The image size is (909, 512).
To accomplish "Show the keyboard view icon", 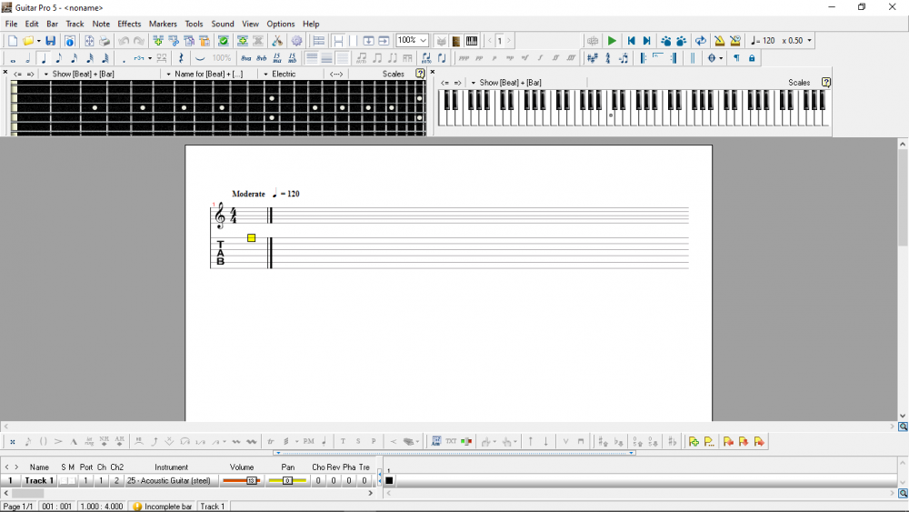I will (472, 41).
